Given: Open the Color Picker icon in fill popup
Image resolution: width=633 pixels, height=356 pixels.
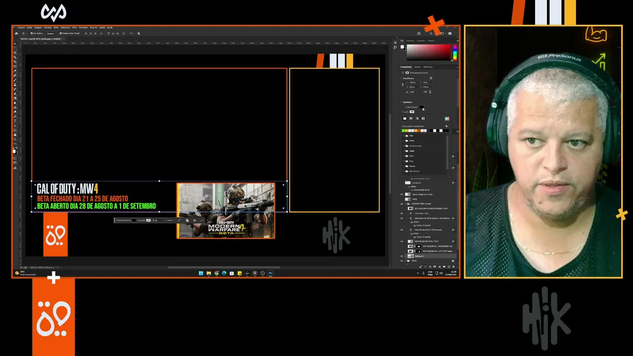Looking at the screenshot, I should coord(447,119).
